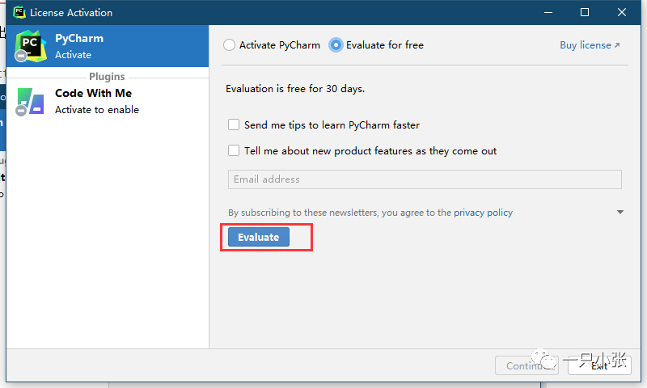Click the PyCharm title bar icon

[x=19, y=12]
